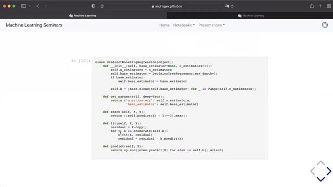Screen dimensions: 333x187
Task: Click the DecisionTreeRegressor(max_depth=1) line
Action: (164, 74)
